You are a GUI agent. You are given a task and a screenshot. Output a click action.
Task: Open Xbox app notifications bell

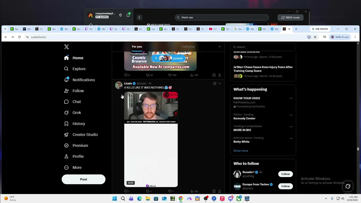coord(128,15)
